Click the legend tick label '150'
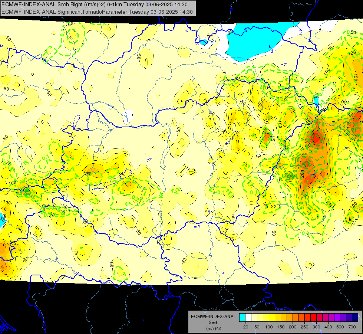Viewport: 363px width, 334px height. coord(281,327)
